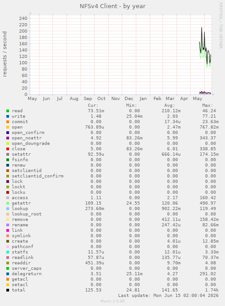Click the Sep label on the x-axis
This screenshot has height=306, width=225.
pyautogui.click(x=88, y=99)
